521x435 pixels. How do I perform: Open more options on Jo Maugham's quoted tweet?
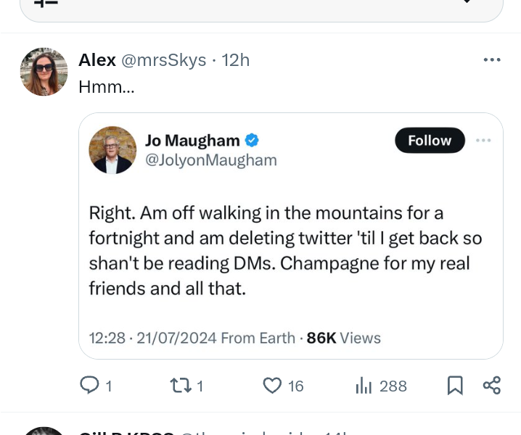point(483,141)
